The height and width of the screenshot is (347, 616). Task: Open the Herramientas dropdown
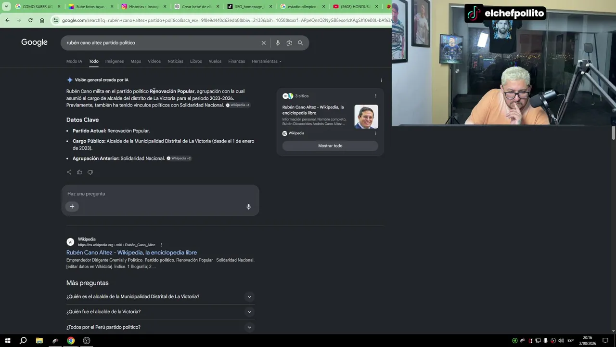[267, 61]
